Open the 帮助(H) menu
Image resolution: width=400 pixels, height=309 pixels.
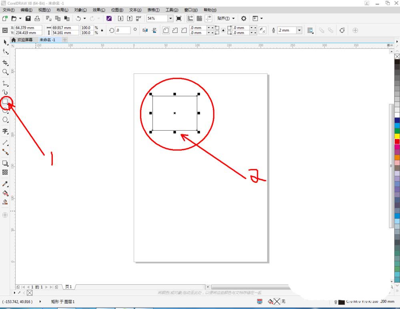(210, 10)
